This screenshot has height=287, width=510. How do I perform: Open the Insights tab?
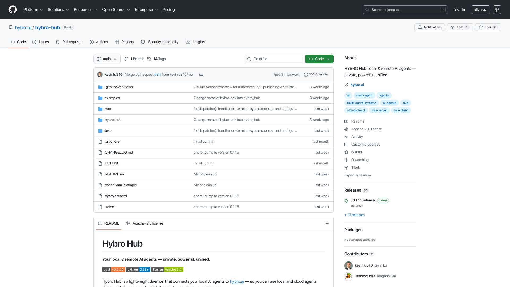click(195, 42)
